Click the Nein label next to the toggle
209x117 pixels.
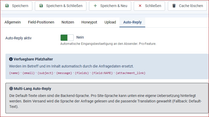(x=80, y=37)
